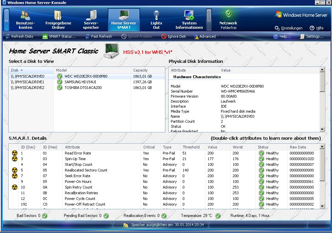Click the Serial Number value WD-WMC4M0605466
Screen dimensions: 332x233
[238, 91]
